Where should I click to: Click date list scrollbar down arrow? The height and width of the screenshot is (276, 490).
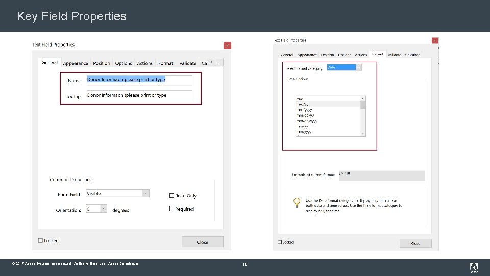(x=363, y=134)
